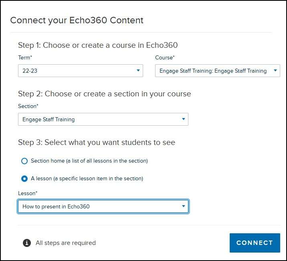This screenshot has width=287, height=261.
Task: Open the Term dropdown showing 22-23
Action: point(81,71)
